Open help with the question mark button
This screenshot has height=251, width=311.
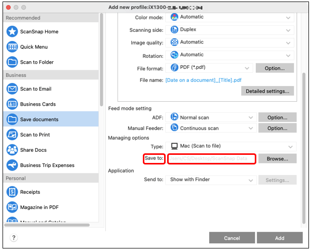[14, 237]
